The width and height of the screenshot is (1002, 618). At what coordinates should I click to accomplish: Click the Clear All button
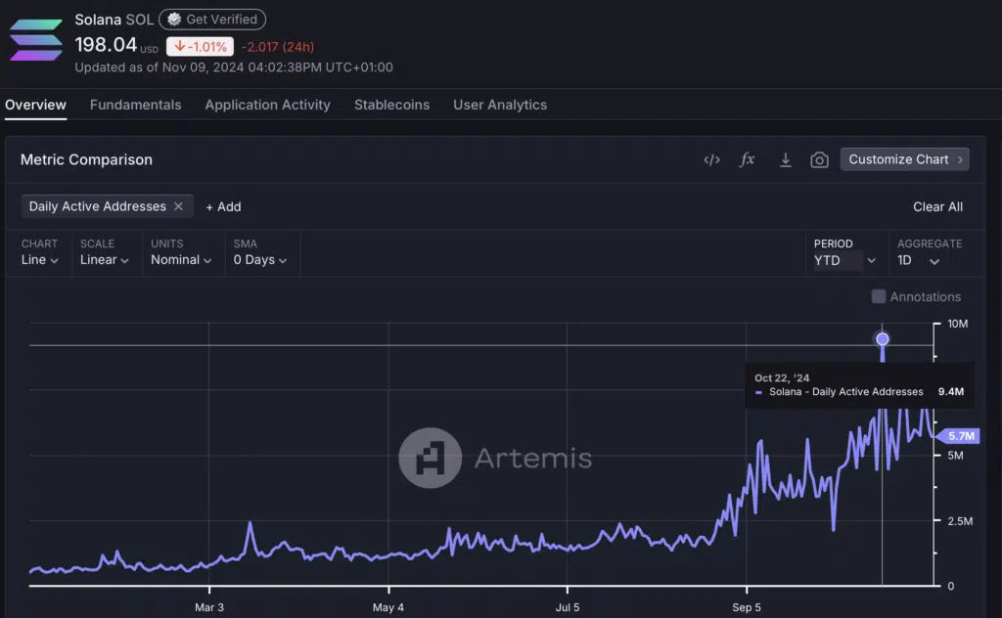(x=937, y=207)
